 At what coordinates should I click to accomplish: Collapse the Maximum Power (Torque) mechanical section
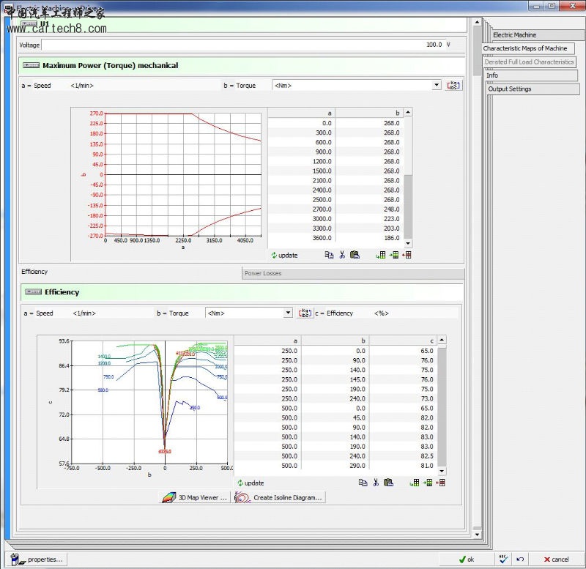click(31, 65)
